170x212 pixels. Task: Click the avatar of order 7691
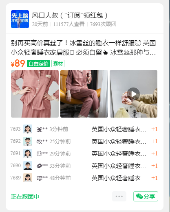tap(28, 153)
